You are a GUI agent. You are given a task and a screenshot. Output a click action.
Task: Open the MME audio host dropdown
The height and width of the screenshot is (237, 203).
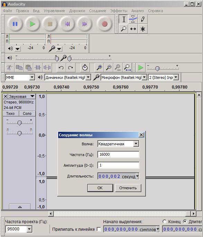point(32,78)
